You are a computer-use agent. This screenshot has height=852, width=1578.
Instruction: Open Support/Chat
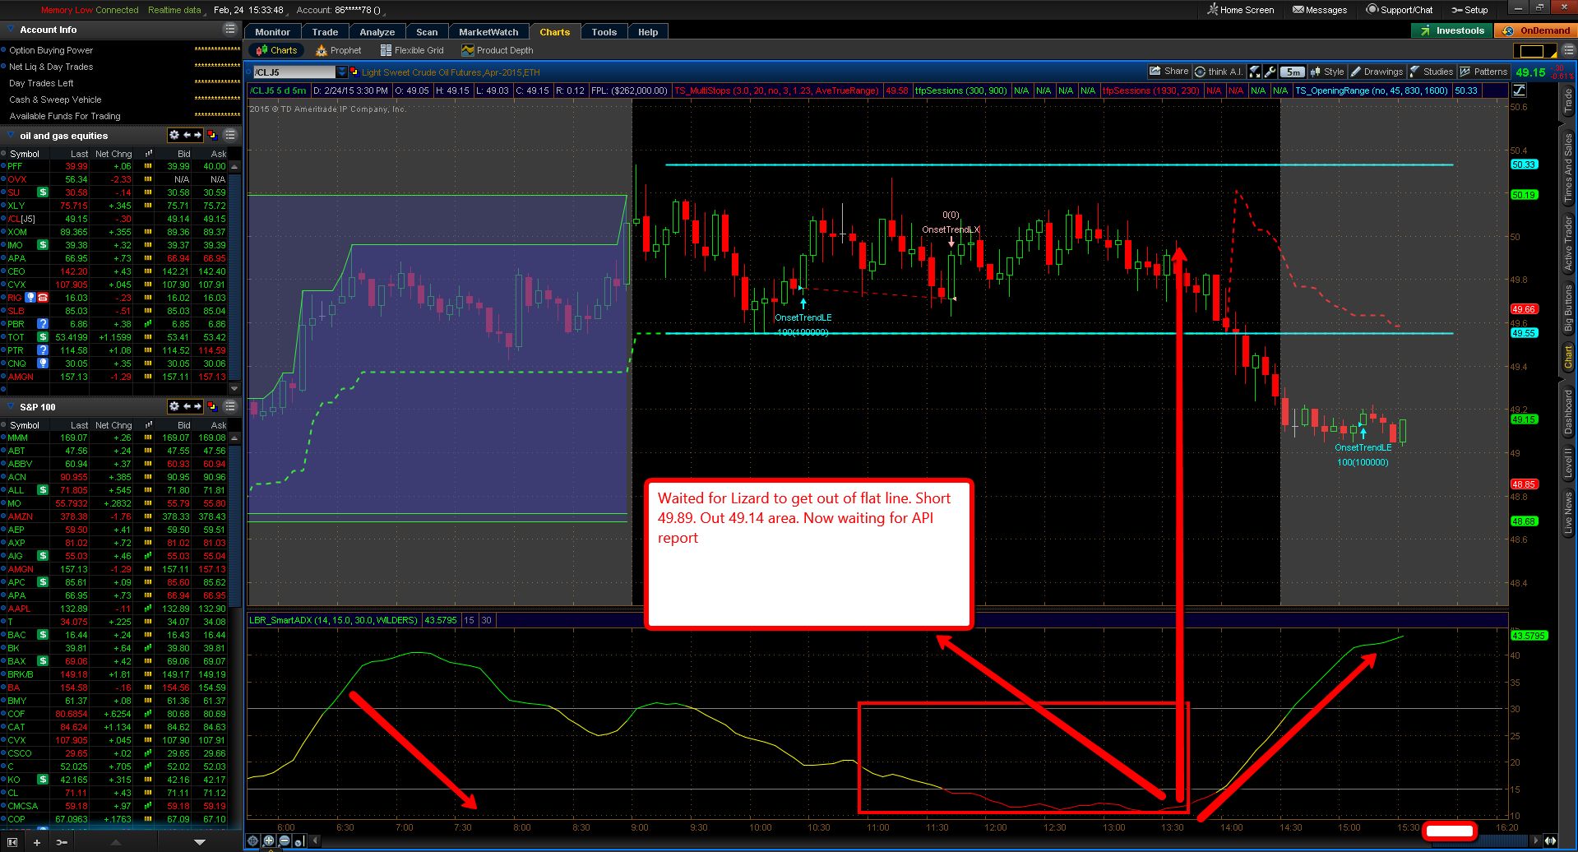coord(1400,10)
